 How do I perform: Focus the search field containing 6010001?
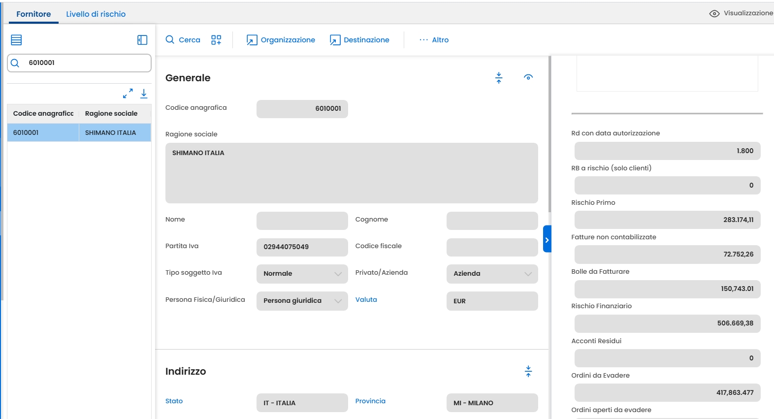79,63
